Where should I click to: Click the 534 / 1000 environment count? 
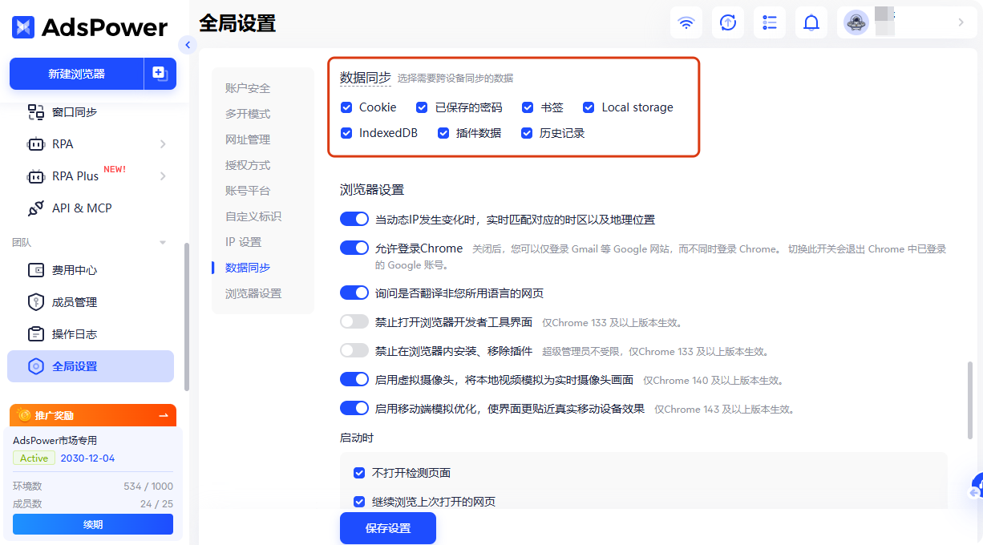148,486
